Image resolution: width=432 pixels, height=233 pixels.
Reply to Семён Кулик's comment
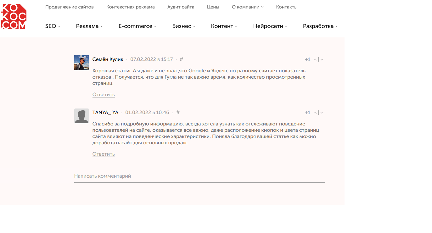[x=104, y=95]
